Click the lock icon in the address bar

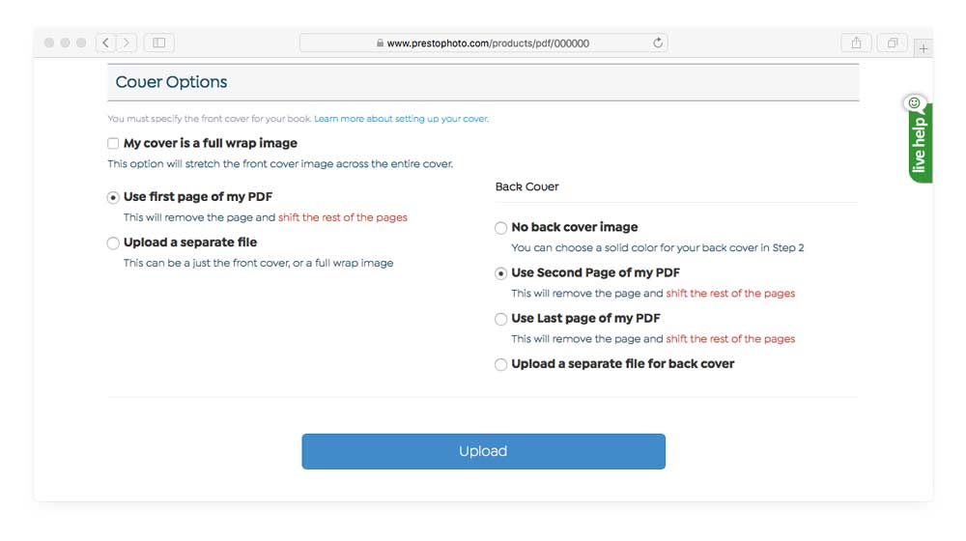click(x=380, y=43)
